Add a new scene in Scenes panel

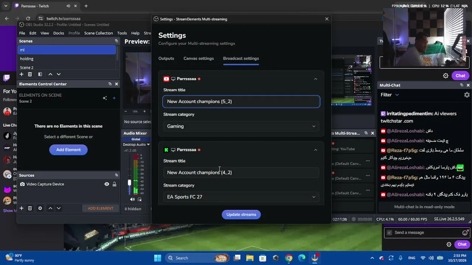21,74
